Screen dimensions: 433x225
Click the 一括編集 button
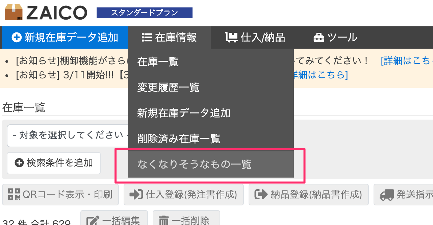[x=114, y=220]
